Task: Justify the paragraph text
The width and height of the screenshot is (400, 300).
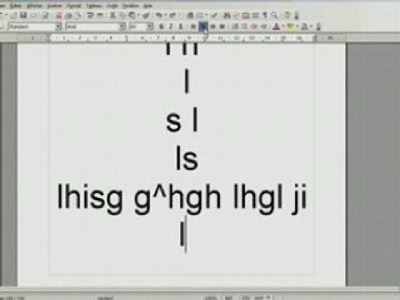Action: [x=222, y=26]
